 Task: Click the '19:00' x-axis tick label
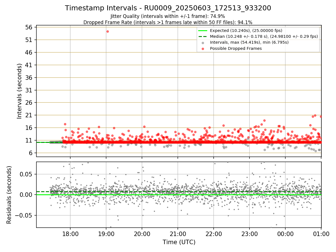click(x=106, y=234)
